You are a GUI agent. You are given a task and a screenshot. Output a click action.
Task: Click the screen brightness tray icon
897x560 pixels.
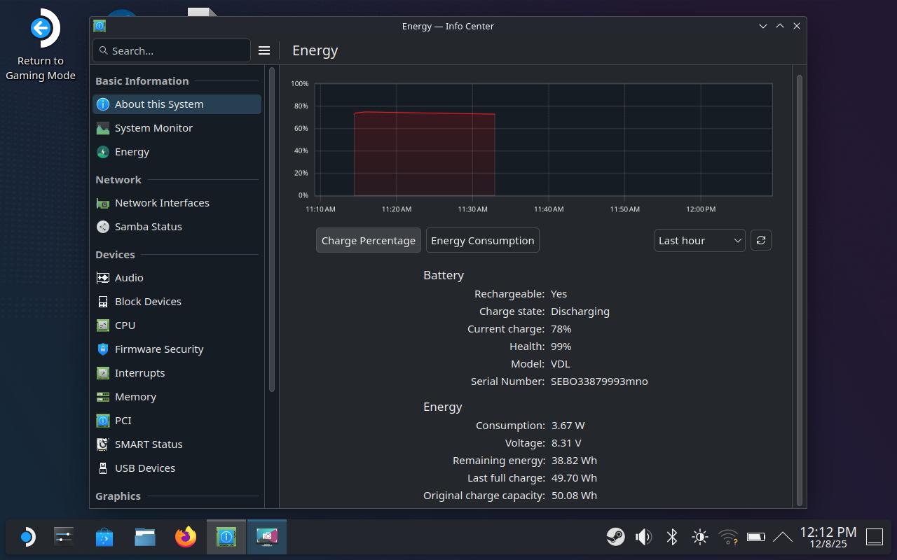[699, 537]
